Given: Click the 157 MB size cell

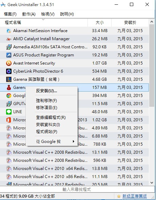Looking at the screenshot, I should (99, 87).
